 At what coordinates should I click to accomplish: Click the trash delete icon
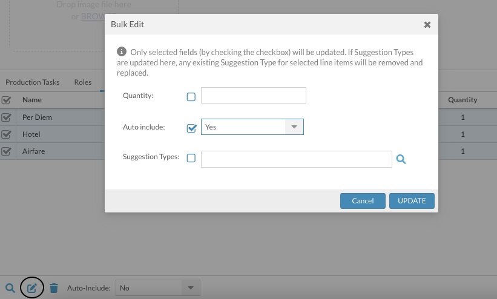pyautogui.click(x=54, y=288)
